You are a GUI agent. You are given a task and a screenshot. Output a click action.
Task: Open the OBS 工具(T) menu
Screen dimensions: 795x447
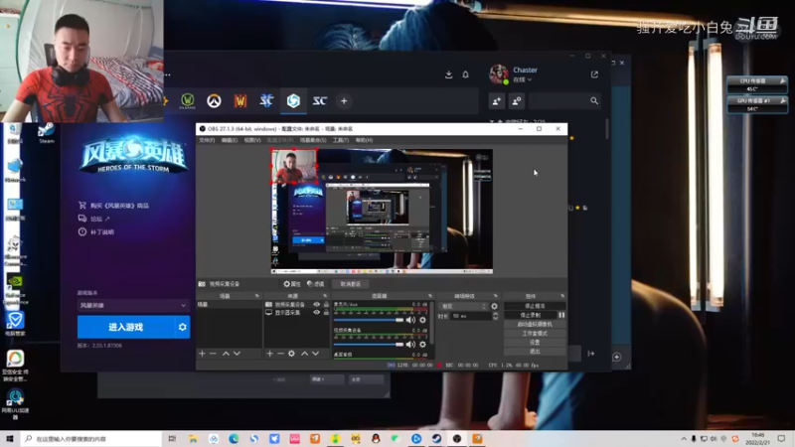(x=341, y=140)
